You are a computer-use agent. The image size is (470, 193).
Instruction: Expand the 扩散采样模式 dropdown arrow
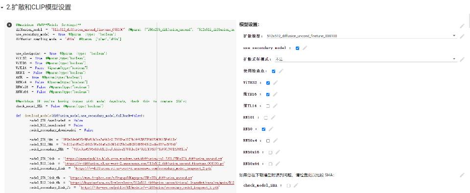pyautogui.click(x=454, y=59)
